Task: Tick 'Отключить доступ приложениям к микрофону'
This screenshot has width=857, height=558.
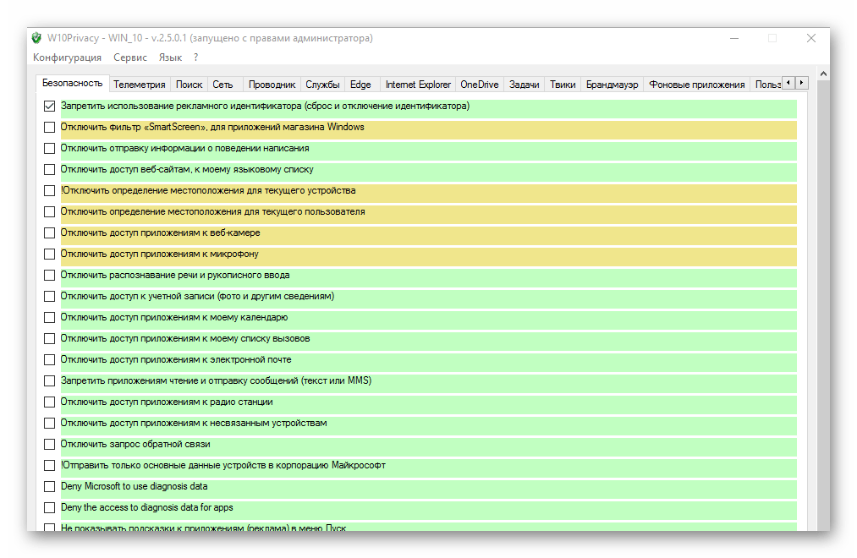Action: [50, 254]
